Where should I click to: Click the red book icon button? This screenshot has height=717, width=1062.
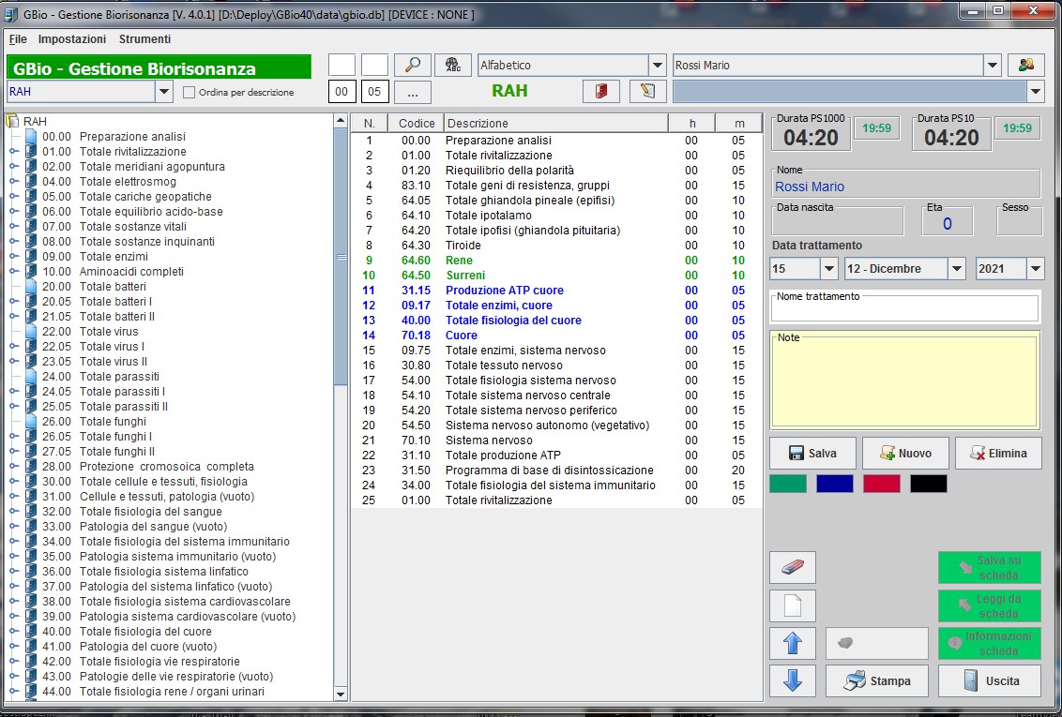click(601, 91)
